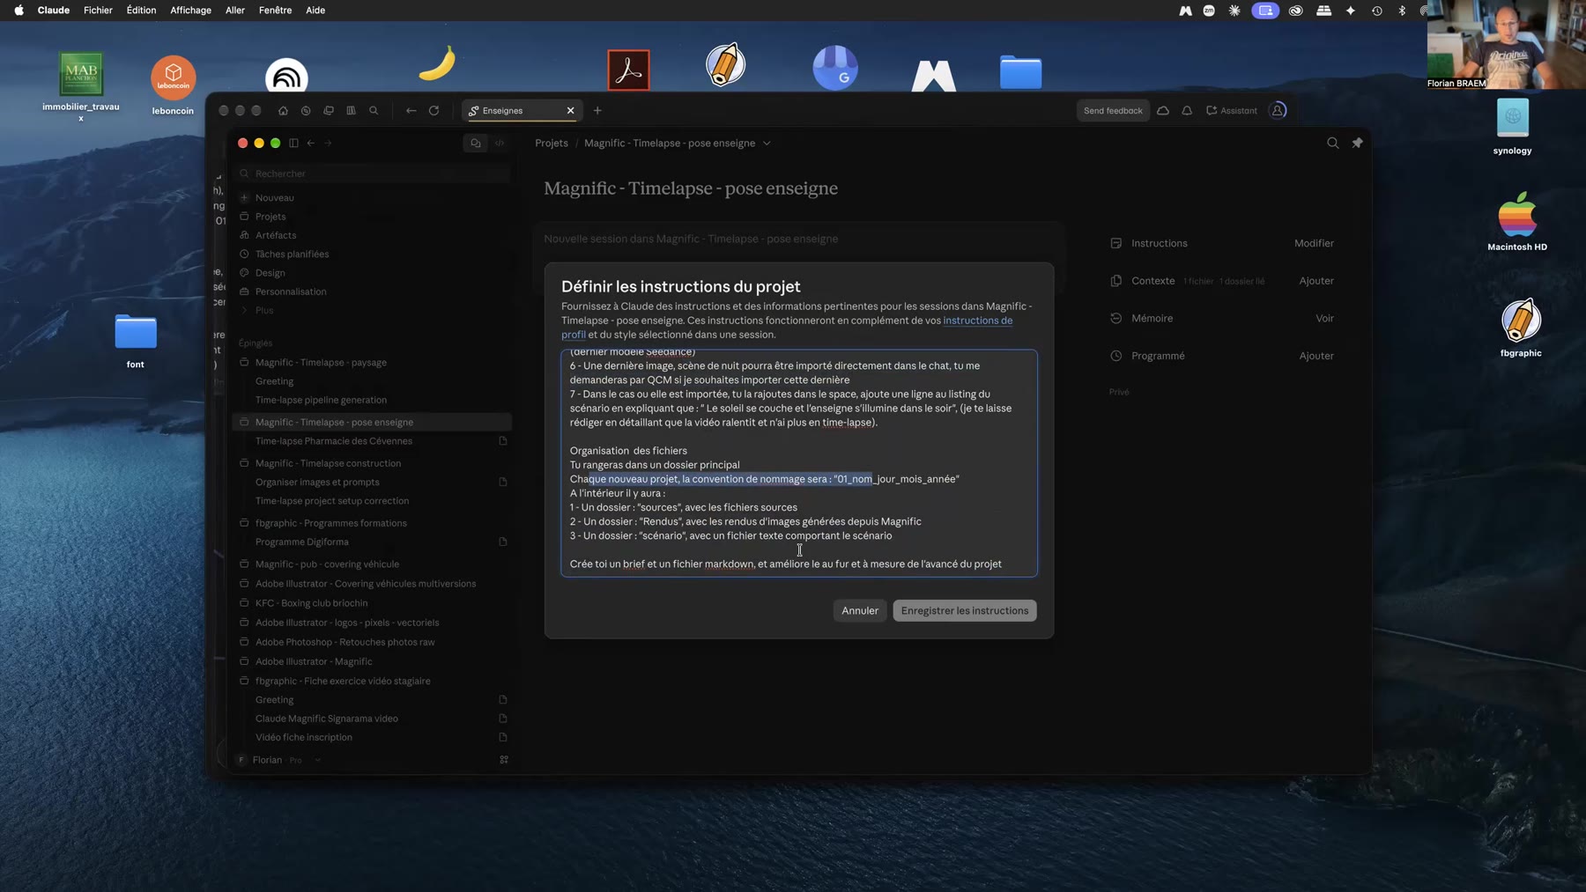Open a new tab with the plus icon
The width and height of the screenshot is (1586, 892).
click(597, 110)
